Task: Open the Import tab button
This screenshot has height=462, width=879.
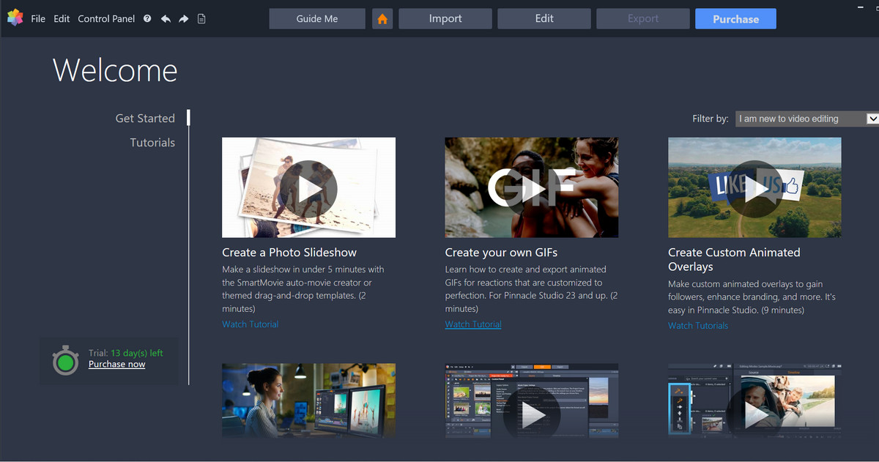Action: click(x=445, y=19)
